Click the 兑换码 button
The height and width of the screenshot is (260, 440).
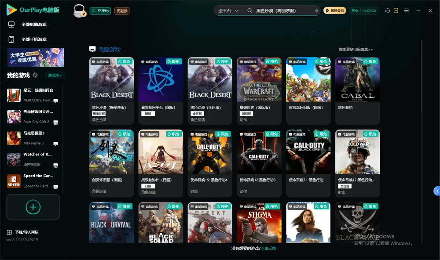pyautogui.click(x=100, y=11)
